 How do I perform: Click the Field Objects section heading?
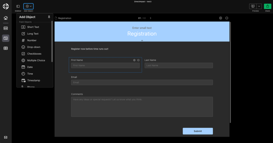point(25,22)
